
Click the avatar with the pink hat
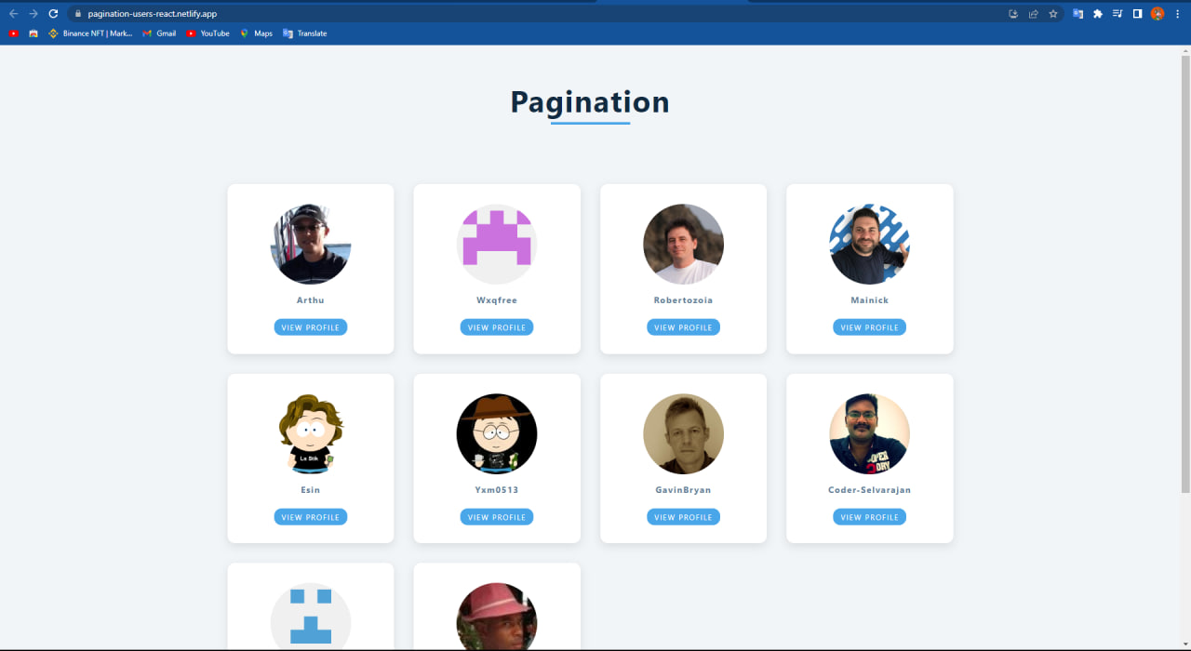[x=497, y=617]
